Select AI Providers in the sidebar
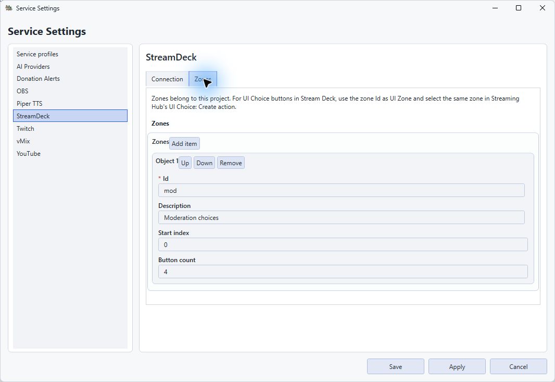The height and width of the screenshot is (382, 555). (x=70, y=66)
